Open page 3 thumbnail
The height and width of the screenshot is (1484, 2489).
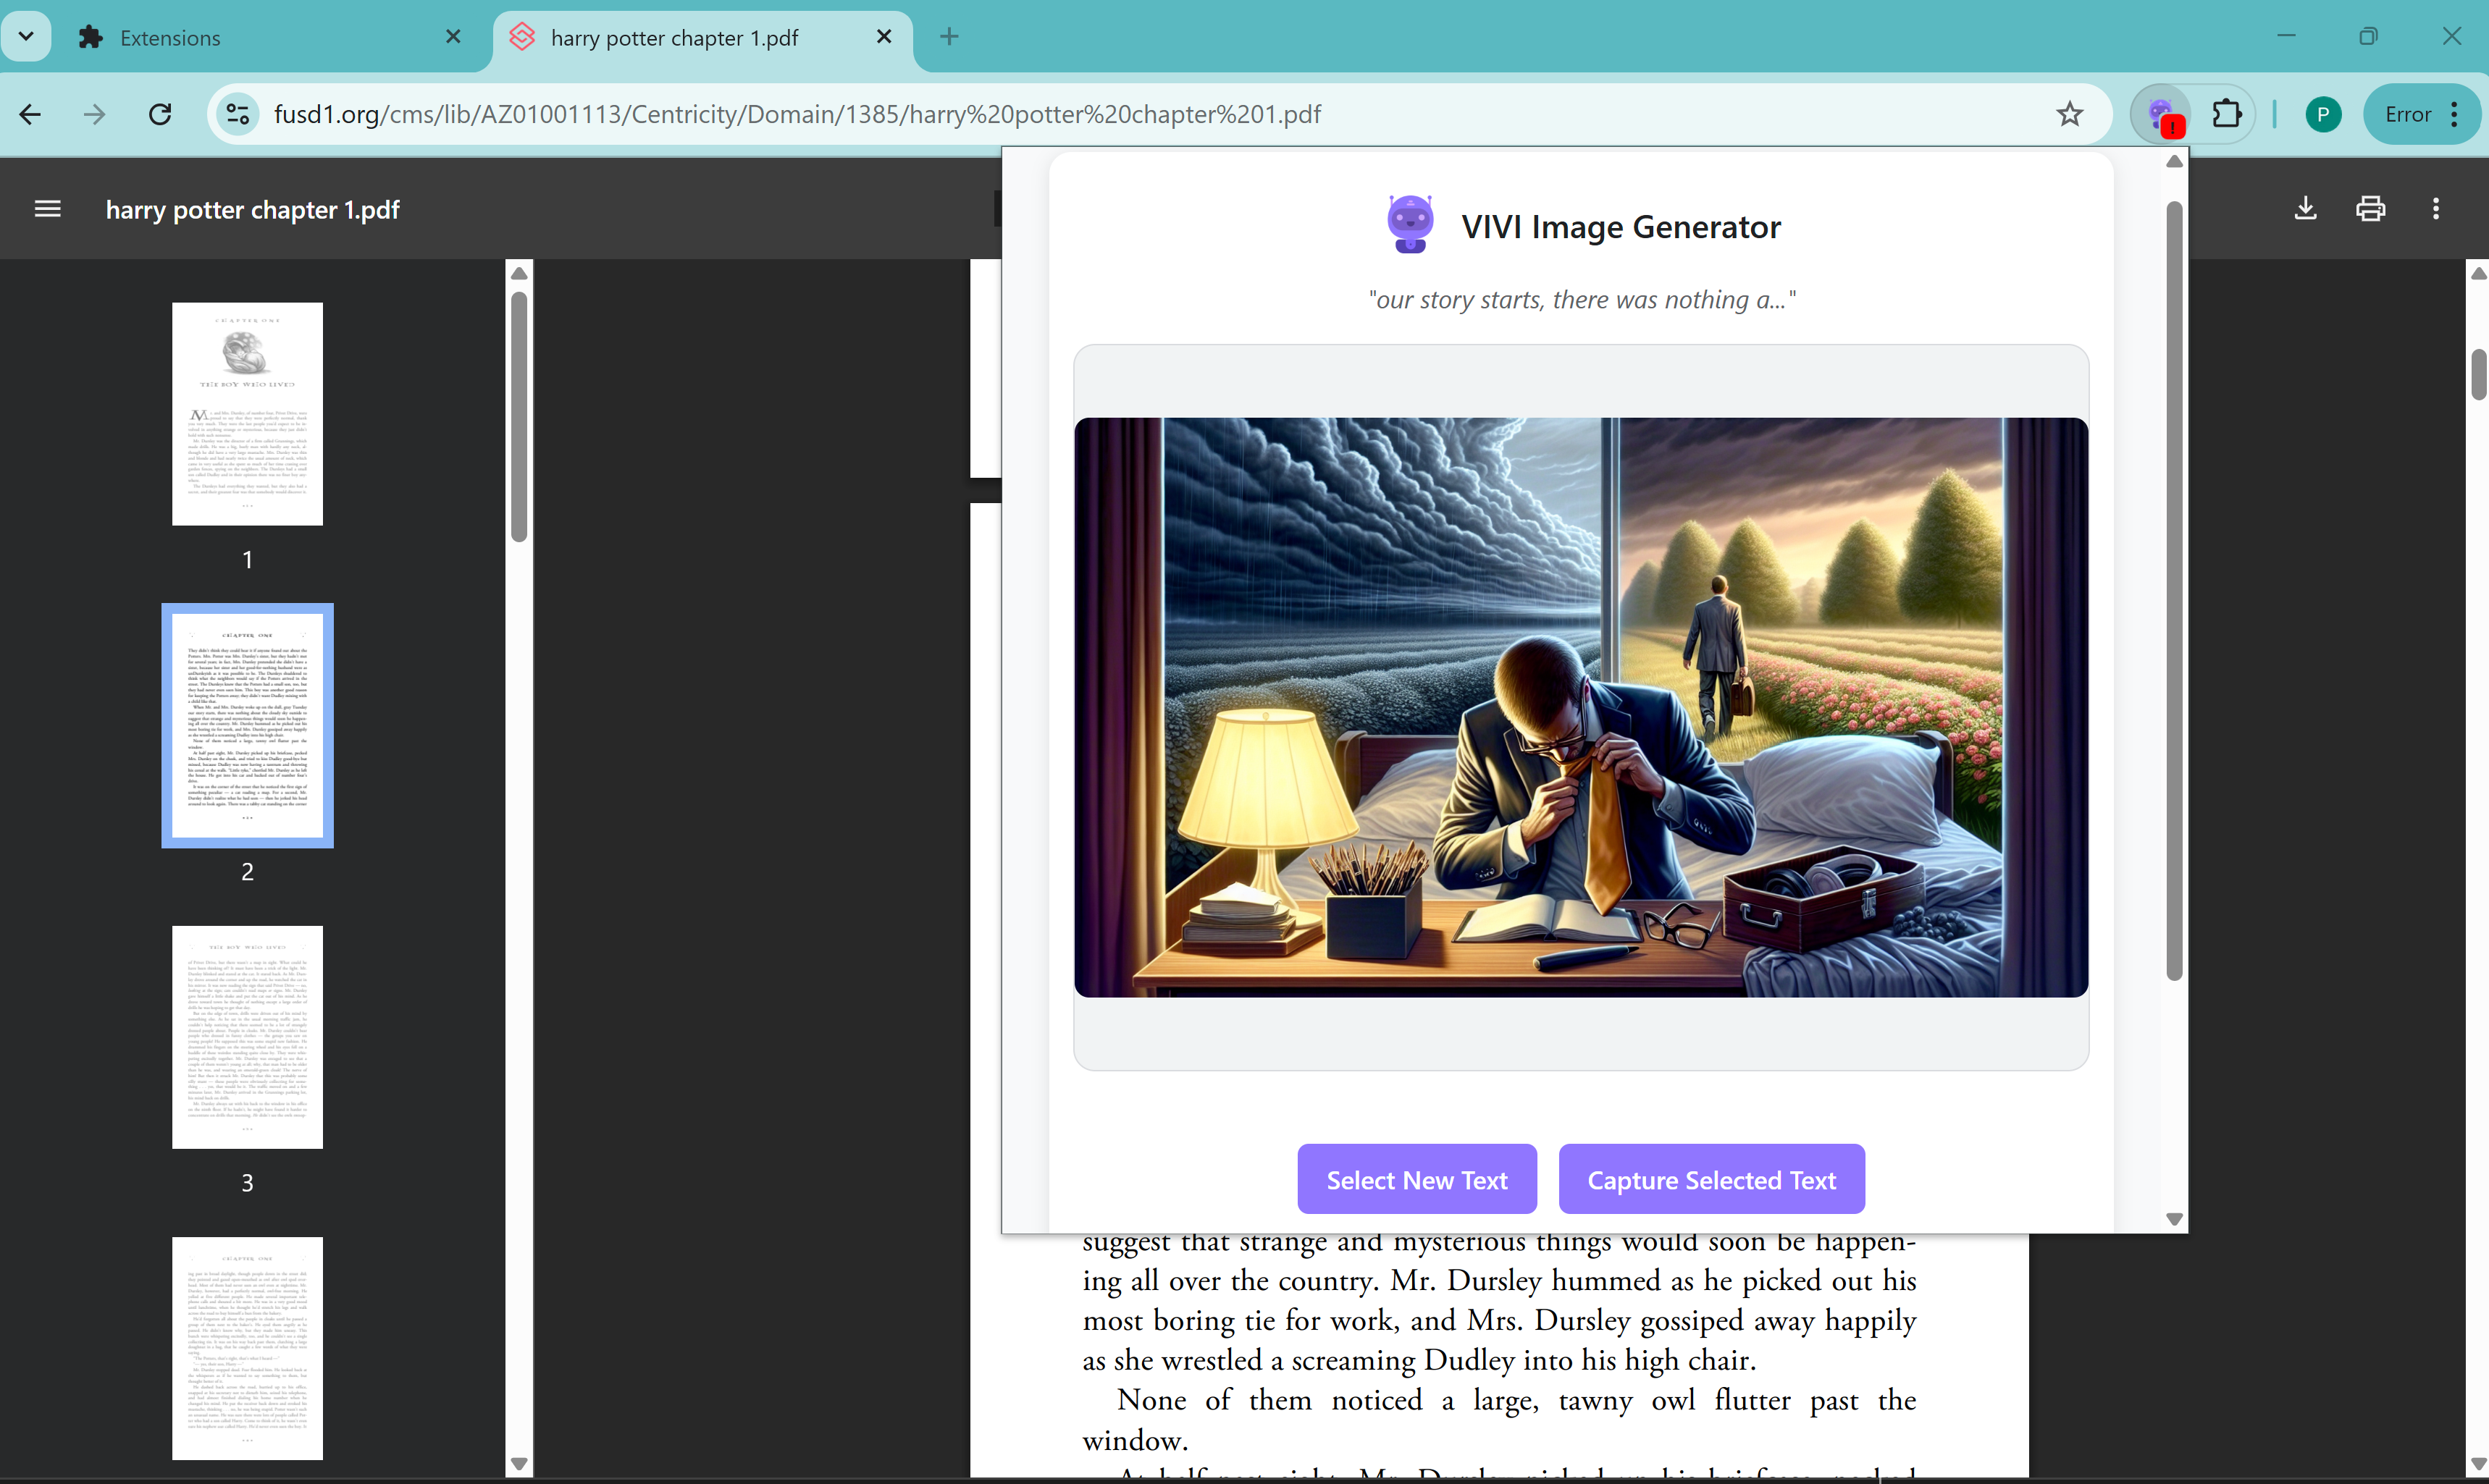(x=247, y=1037)
